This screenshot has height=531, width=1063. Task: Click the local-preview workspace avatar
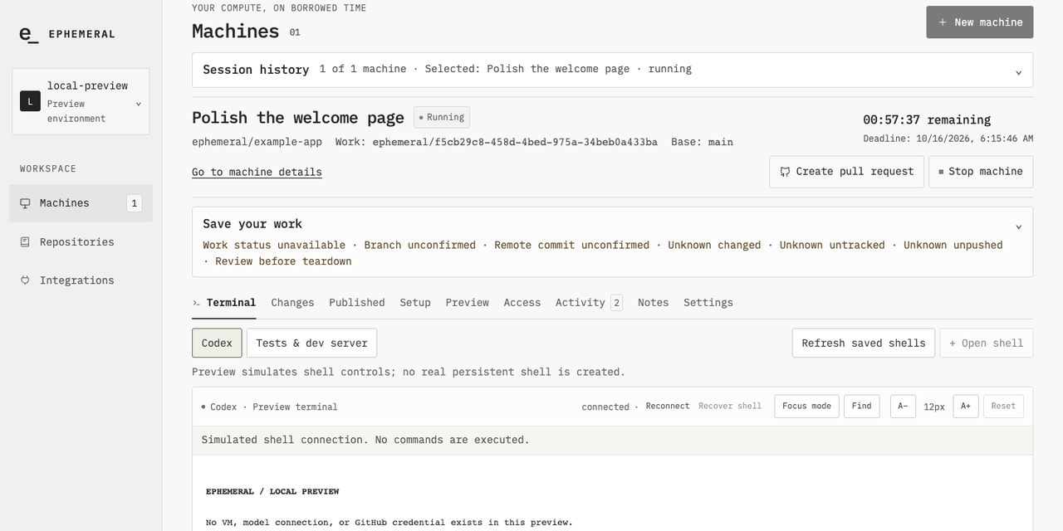(30, 101)
